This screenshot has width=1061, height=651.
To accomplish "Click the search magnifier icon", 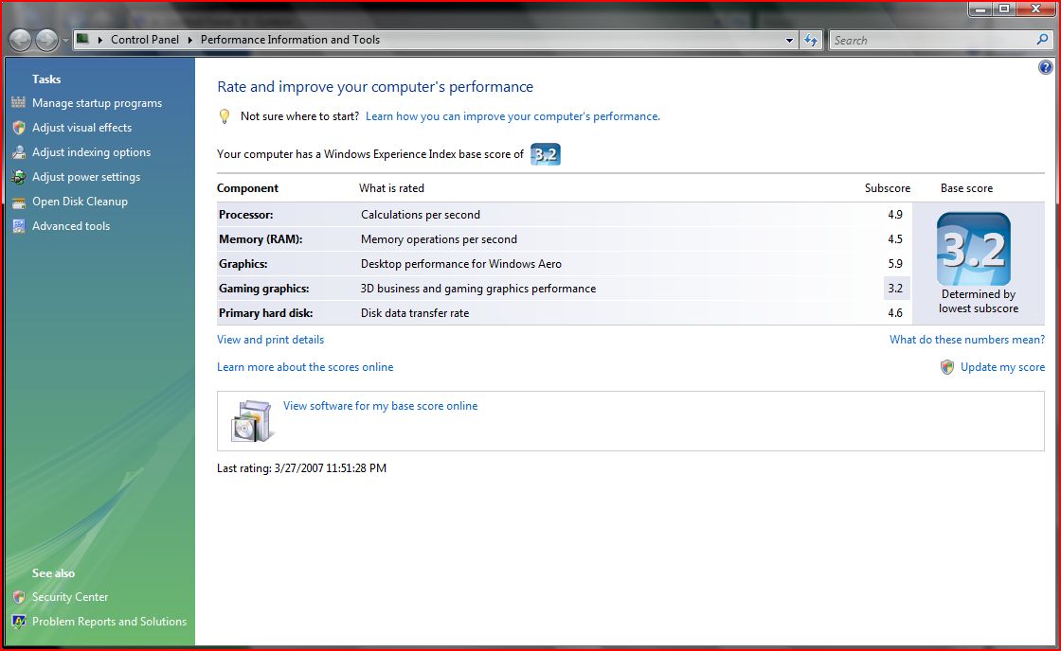I will (1042, 40).
